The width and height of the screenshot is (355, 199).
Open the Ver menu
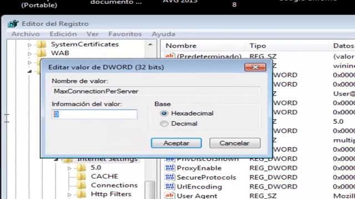coord(93,34)
